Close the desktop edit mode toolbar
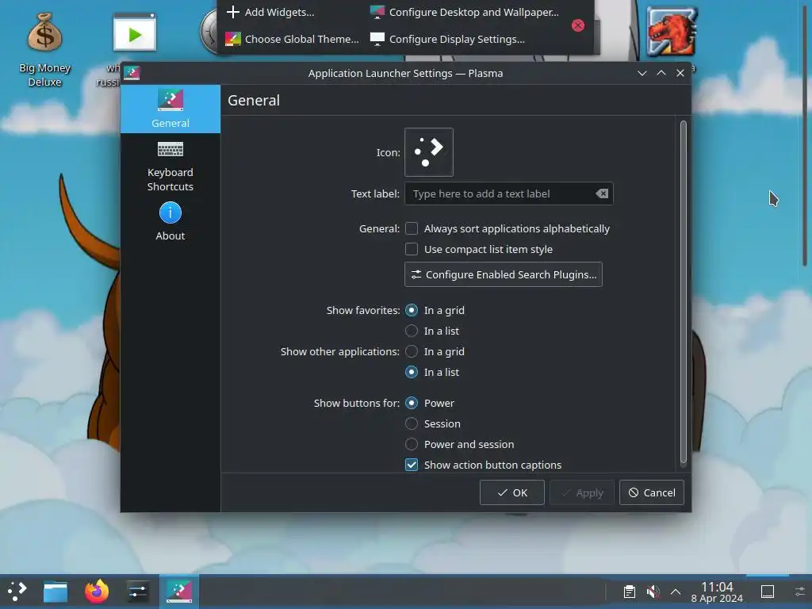The height and width of the screenshot is (609, 812). point(578,25)
